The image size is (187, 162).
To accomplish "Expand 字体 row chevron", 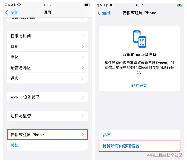I will tap(83, 57).
